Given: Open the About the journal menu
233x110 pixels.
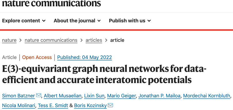Looking at the screenshot, I should (77, 21).
